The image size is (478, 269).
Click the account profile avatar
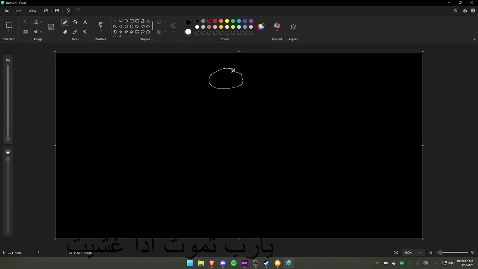(465, 11)
